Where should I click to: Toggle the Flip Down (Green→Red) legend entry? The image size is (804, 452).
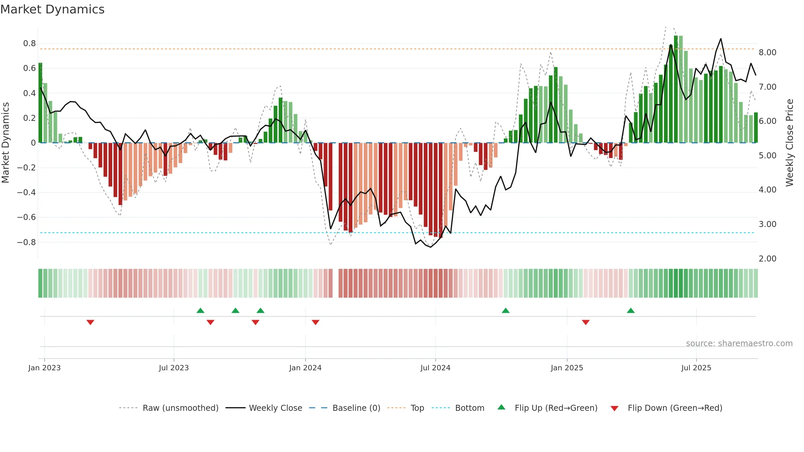point(666,408)
